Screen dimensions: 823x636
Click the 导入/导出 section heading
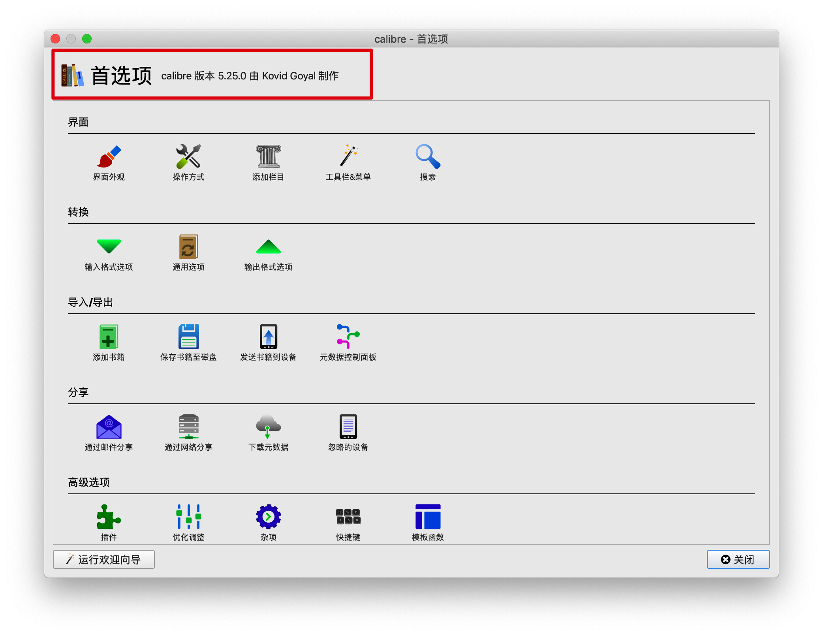coord(90,302)
